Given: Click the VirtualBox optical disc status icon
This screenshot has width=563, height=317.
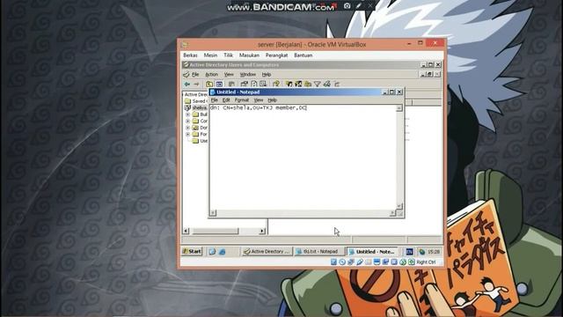Looking at the screenshot, I should click(342, 262).
